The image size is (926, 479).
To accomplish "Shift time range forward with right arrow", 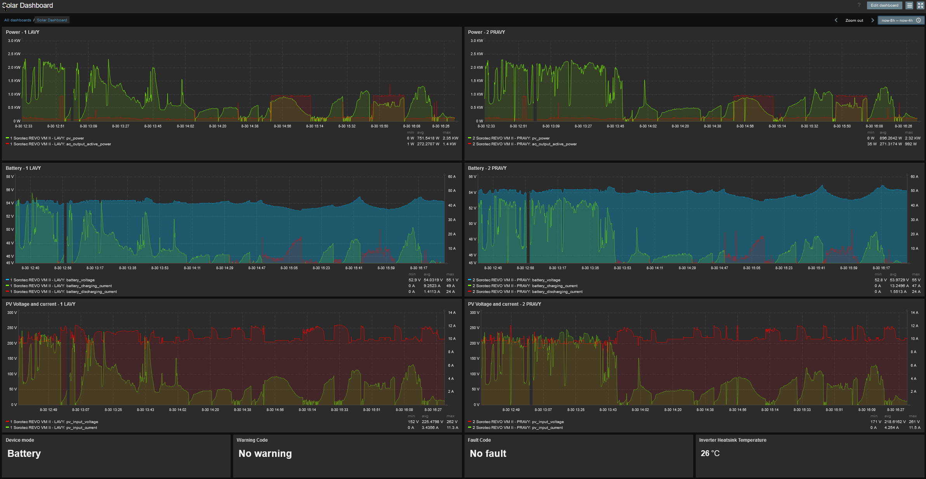I will point(872,20).
